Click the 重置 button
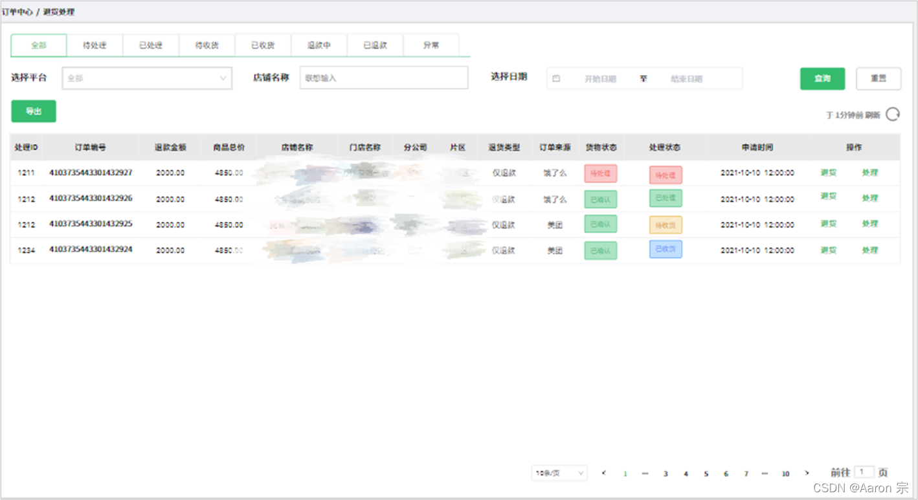The height and width of the screenshot is (500, 918). tap(879, 78)
